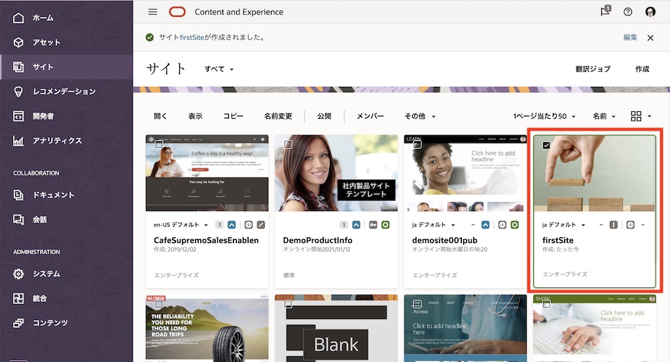Uncheck the firstSite tile checkbox
Viewport: 670px width, 362px height.
click(x=546, y=145)
